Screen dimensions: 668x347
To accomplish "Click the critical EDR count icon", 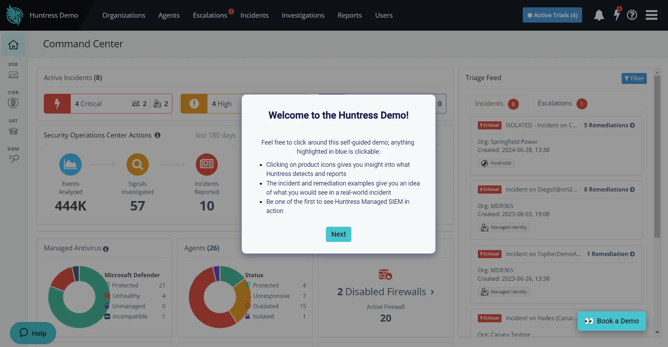I will pyautogui.click(x=136, y=104).
